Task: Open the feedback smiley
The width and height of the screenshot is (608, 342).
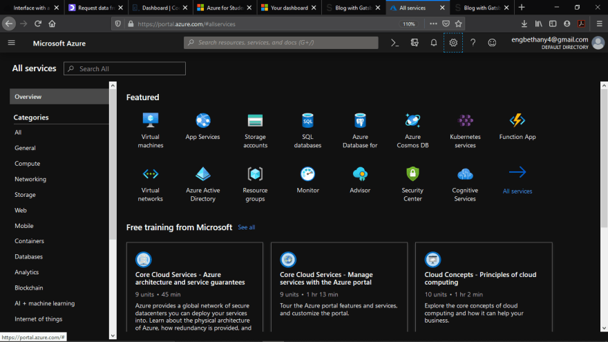Action: pyautogui.click(x=492, y=43)
